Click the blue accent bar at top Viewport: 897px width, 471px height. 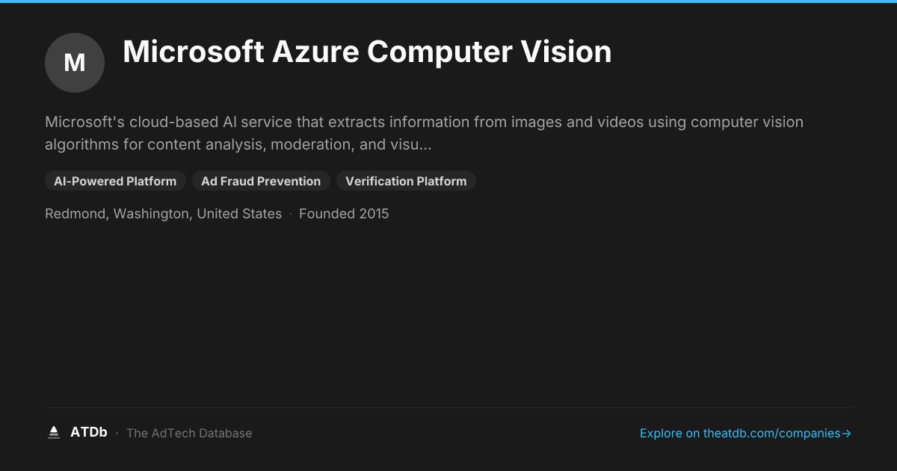coord(449,1)
